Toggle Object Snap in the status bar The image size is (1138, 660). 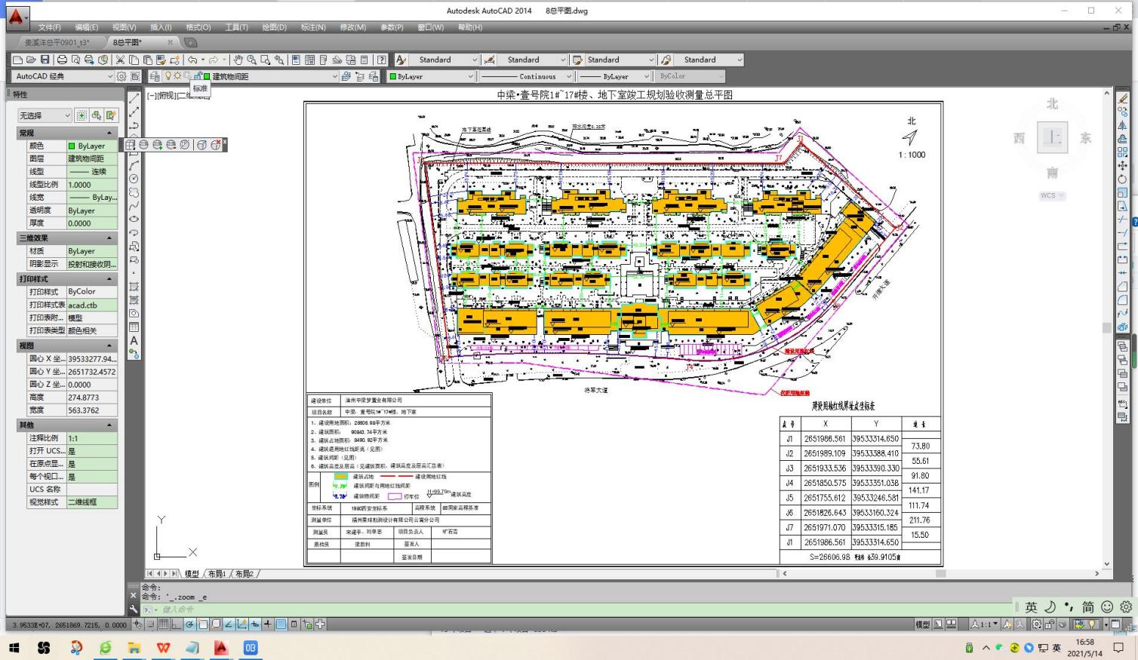click(x=203, y=624)
